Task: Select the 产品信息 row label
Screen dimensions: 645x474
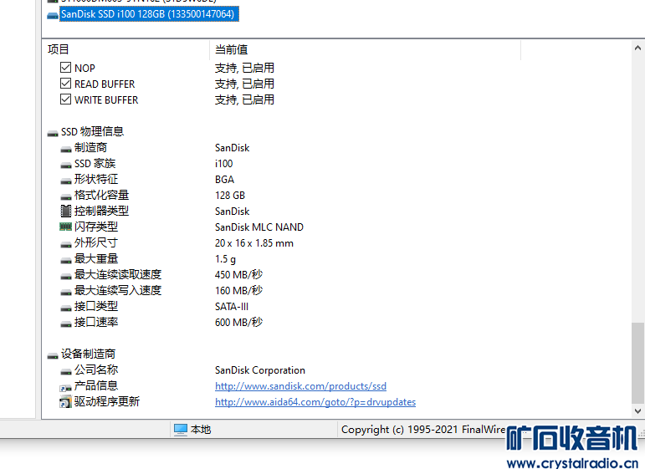Action: [x=96, y=385]
